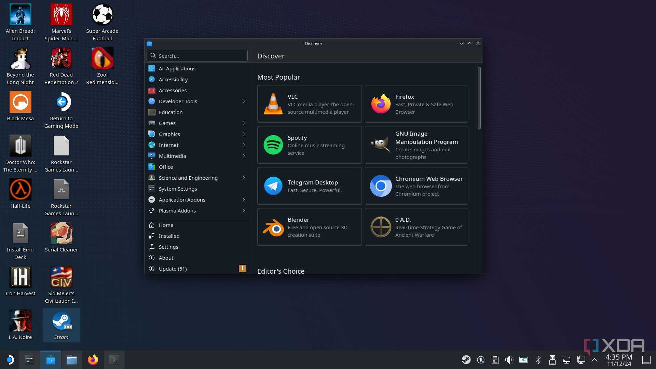Click the Discover window vertical scrollbar
The width and height of the screenshot is (656, 369).
pos(479,98)
